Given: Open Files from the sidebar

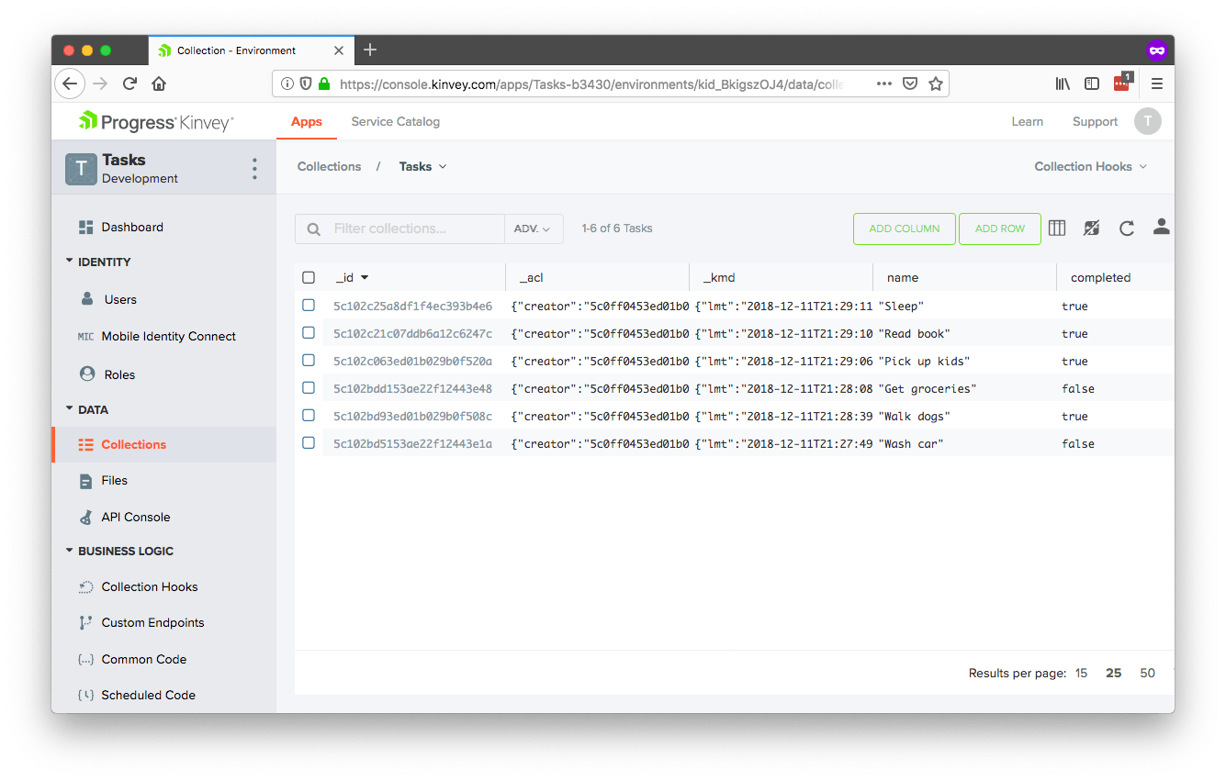Looking at the screenshot, I should [114, 481].
